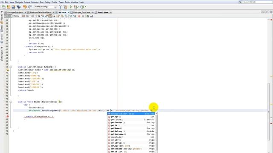273x153 pixels.
Task: Select hashCode() in the completion list
Action: [x=131, y=137]
